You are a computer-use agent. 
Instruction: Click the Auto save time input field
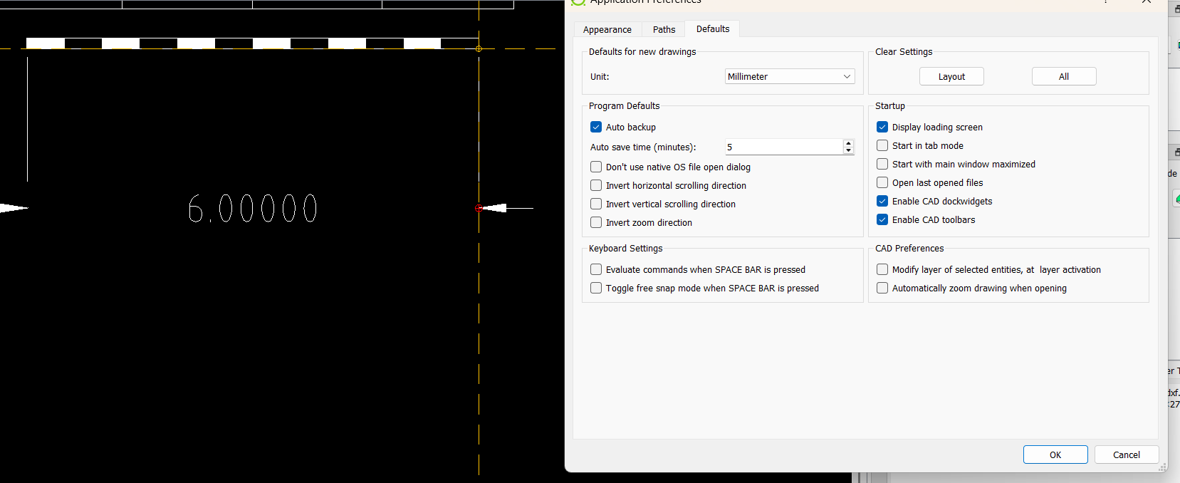tap(783, 147)
